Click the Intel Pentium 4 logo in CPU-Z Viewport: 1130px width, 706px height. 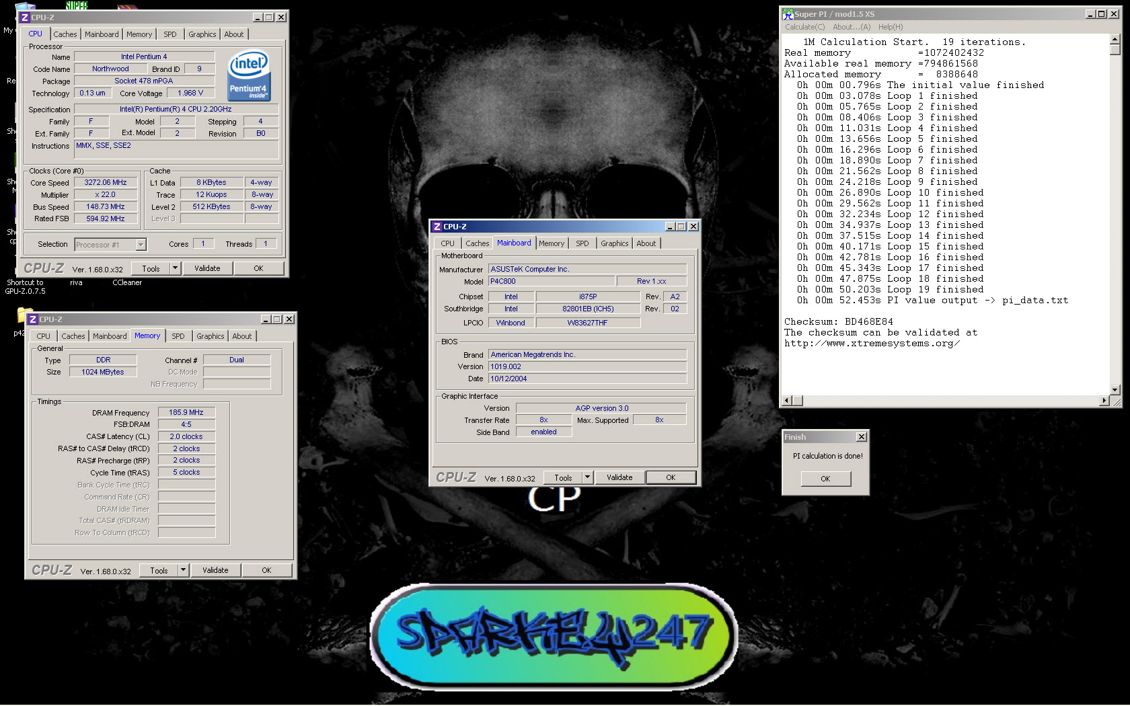[248, 75]
